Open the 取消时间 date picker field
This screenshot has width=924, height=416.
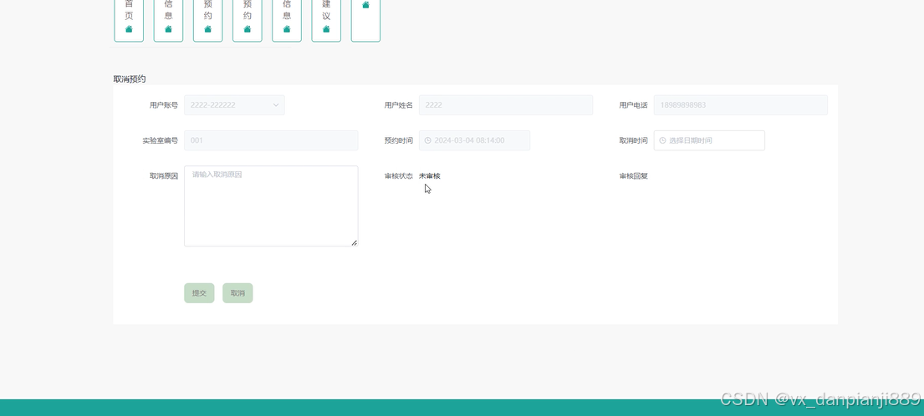[x=709, y=140]
